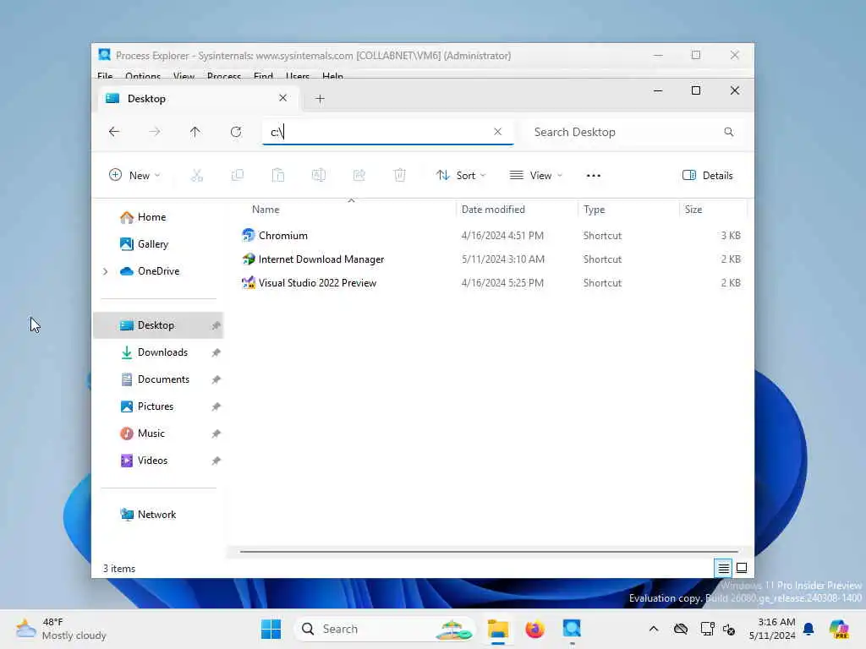Open Documents in the navigation pane
This screenshot has width=866, height=649.
click(163, 379)
